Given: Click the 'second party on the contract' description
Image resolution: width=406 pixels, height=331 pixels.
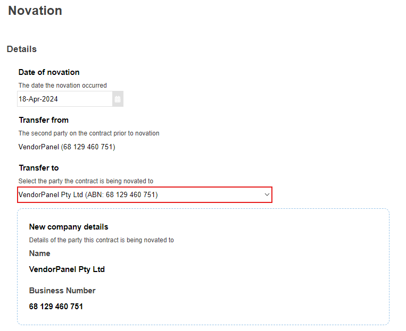Looking at the screenshot, I should click(x=89, y=133).
